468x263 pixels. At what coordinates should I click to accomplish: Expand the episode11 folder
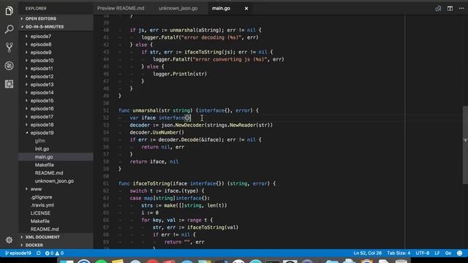click(42, 69)
